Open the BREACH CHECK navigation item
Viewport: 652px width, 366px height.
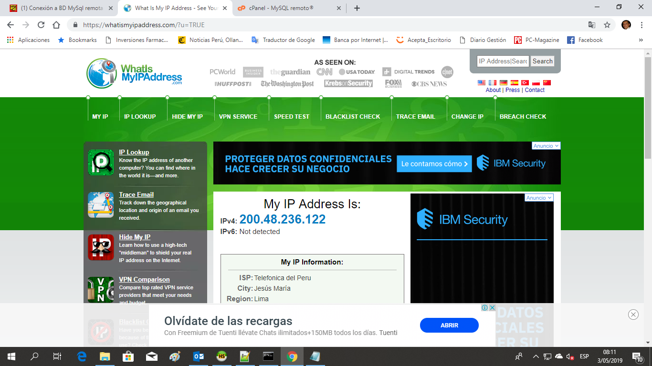click(x=523, y=116)
